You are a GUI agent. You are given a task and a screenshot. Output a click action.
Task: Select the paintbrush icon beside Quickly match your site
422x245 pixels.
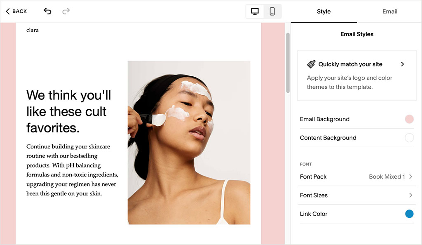tap(312, 64)
